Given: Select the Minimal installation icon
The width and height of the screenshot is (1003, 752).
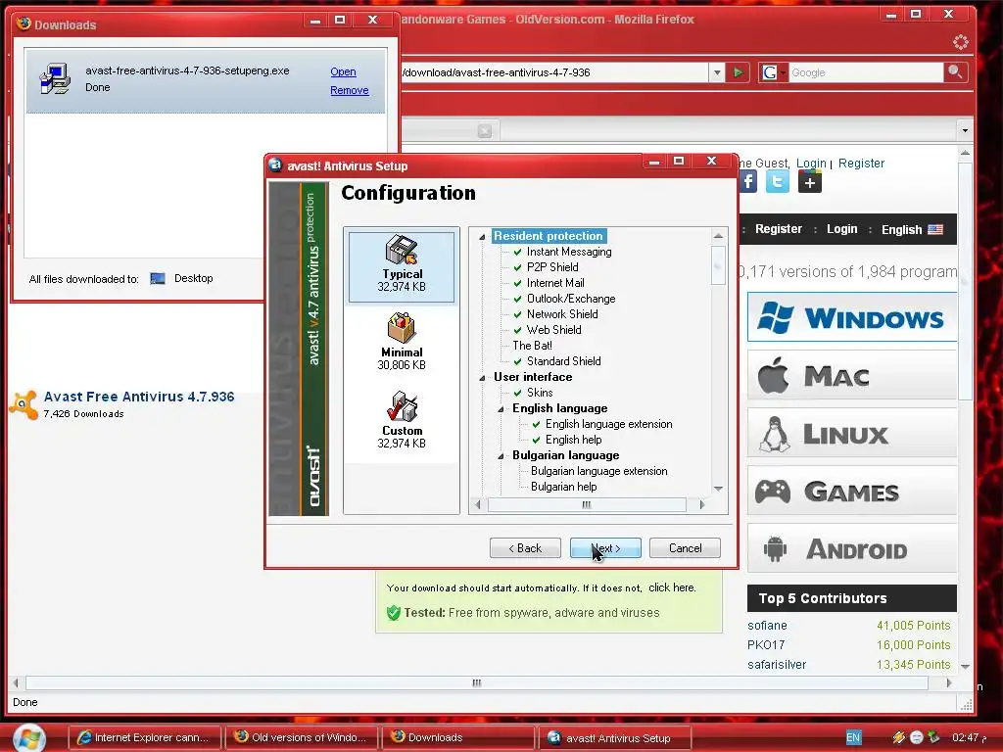Looking at the screenshot, I should coord(402,328).
